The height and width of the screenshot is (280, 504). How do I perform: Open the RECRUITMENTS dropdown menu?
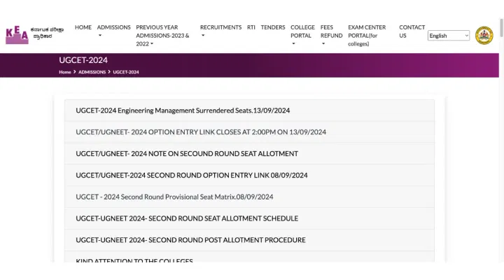220,31
